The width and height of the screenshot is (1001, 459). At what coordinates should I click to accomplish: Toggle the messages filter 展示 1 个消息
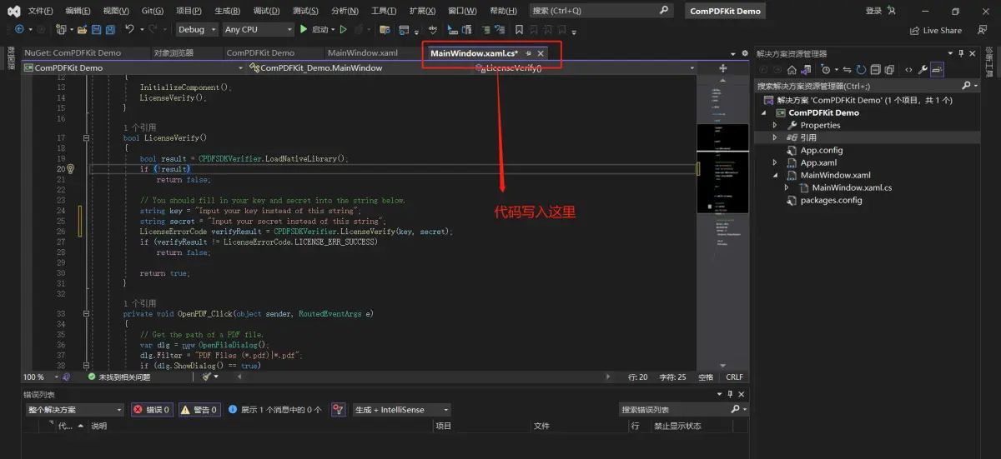[x=274, y=410]
